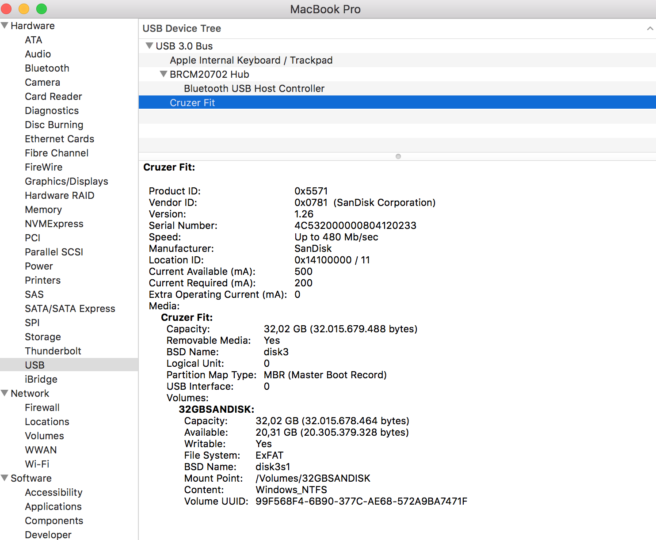This screenshot has height=540, width=656.
Task: Select USB 3.0 Bus row
Action: coord(397,46)
